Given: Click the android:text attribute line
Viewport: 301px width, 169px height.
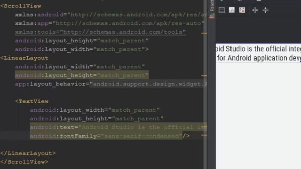Looking at the screenshot, I should pos(118,127).
